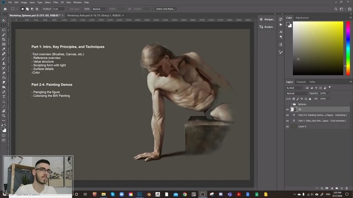Show the Spheres group visibility

(x=287, y=104)
